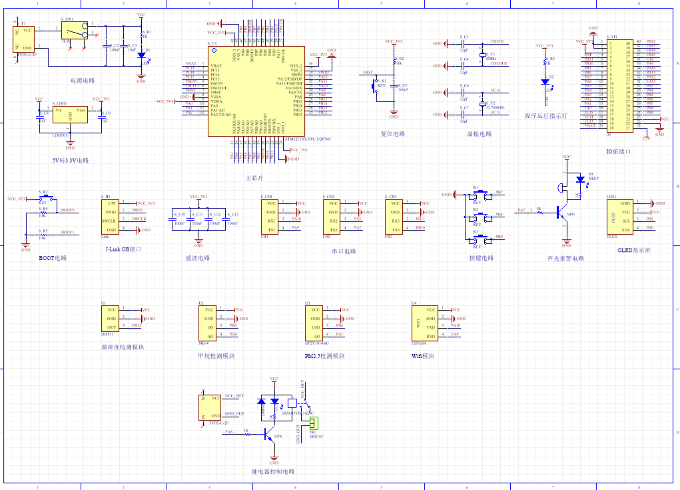
Task: Click the OSCIN net label by S_C1
Action: point(498,41)
